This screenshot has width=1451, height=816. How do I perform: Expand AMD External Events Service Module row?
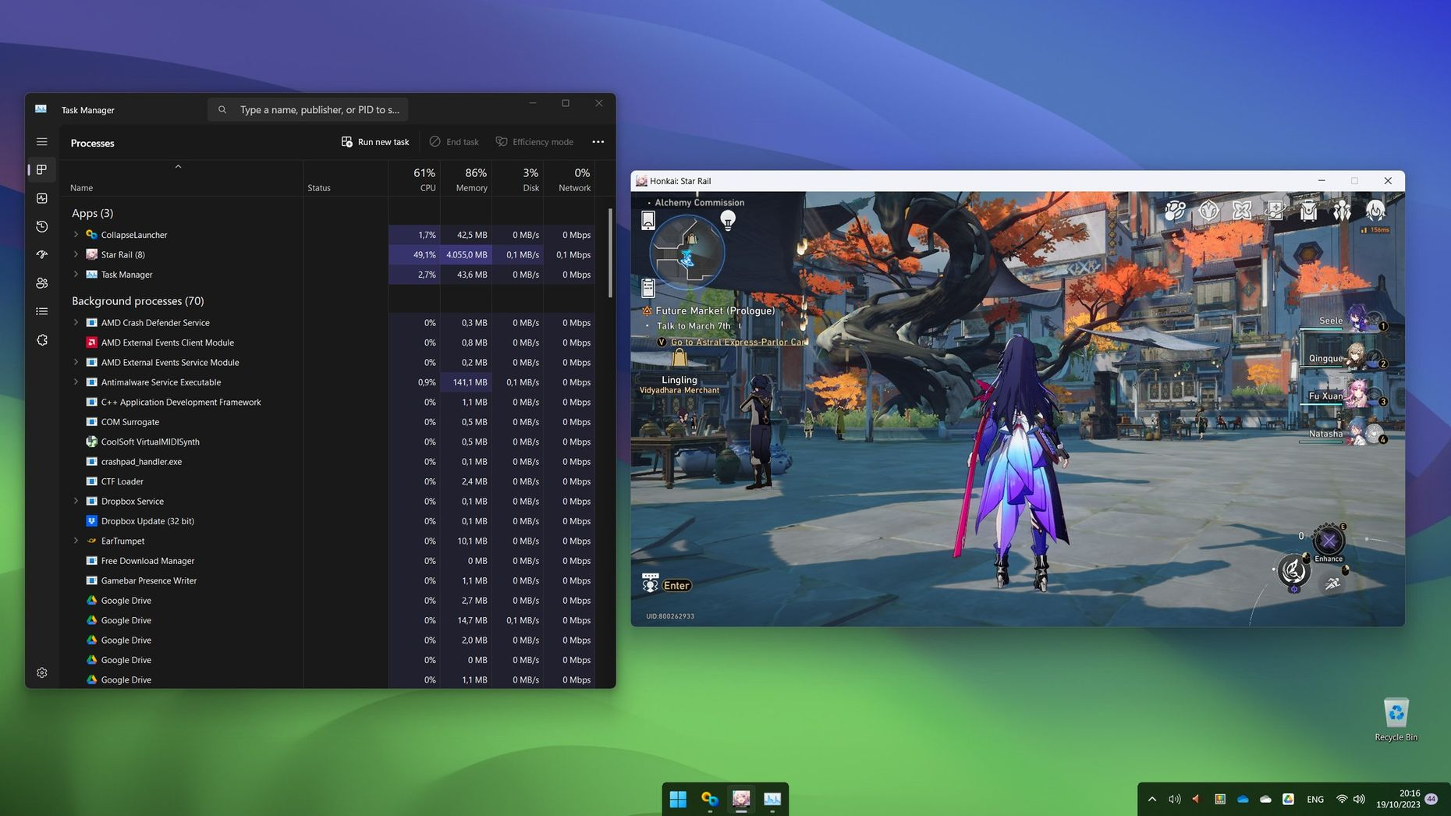pos(76,362)
